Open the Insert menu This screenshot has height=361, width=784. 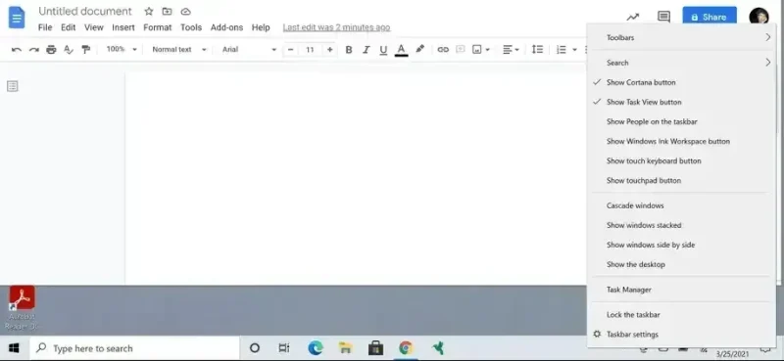(123, 27)
